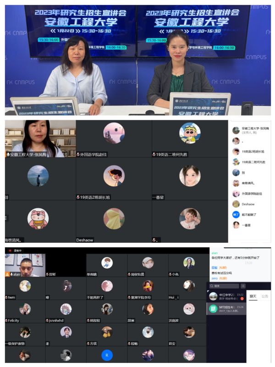Open the MTI招生 group conversation

[226, 309]
